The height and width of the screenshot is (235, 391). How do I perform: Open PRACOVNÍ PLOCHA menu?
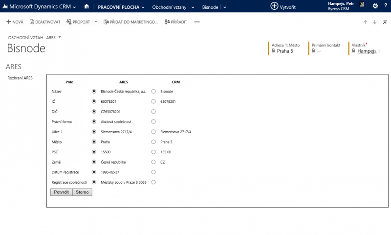tap(118, 7)
